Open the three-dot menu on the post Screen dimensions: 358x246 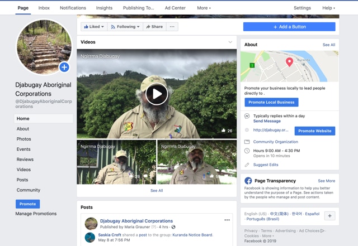[227, 220]
